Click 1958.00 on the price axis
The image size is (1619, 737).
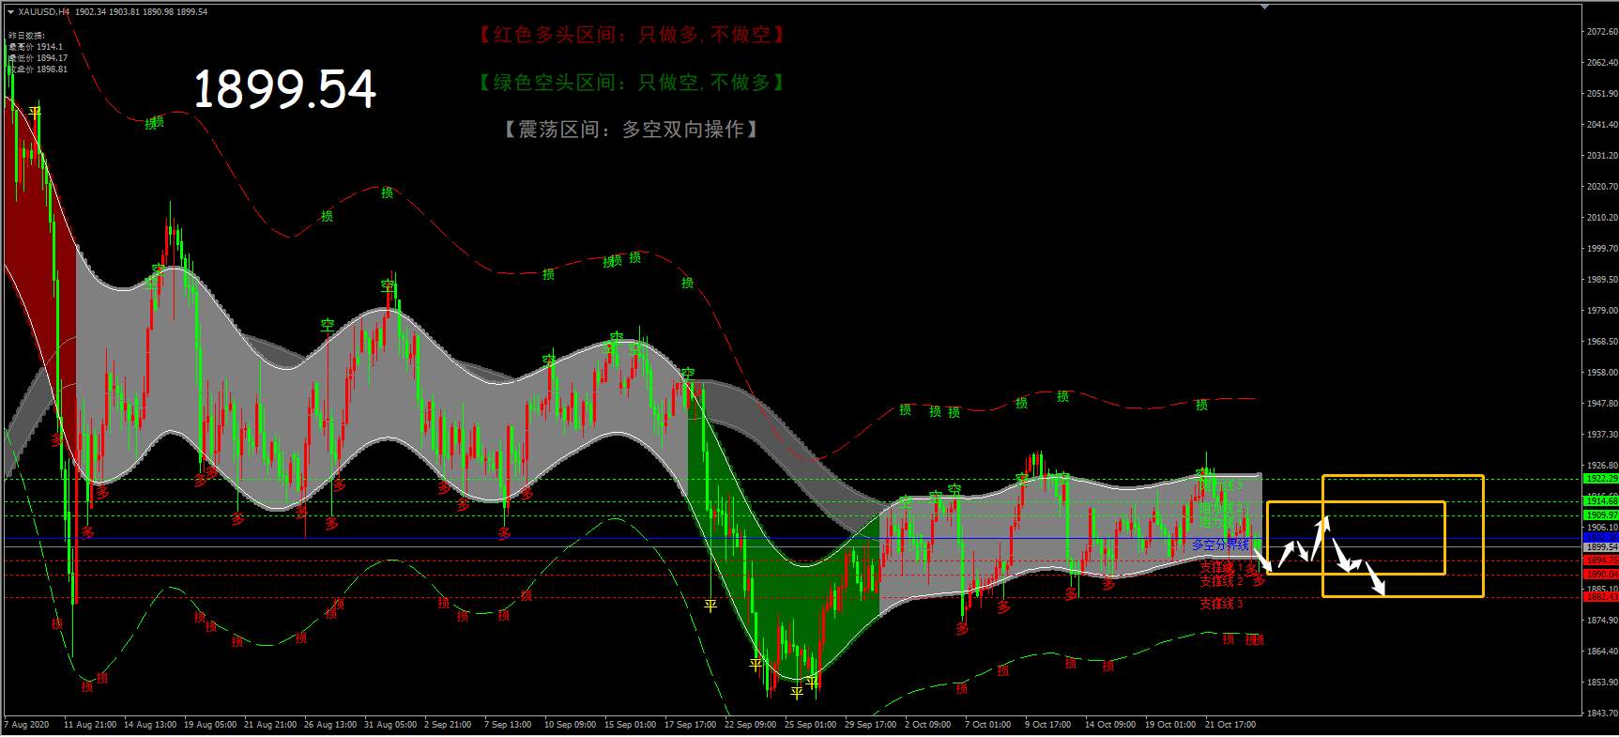(x=1601, y=372)
